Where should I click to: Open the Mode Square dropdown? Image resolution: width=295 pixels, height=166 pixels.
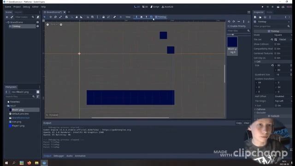click(x=283, y=35)
